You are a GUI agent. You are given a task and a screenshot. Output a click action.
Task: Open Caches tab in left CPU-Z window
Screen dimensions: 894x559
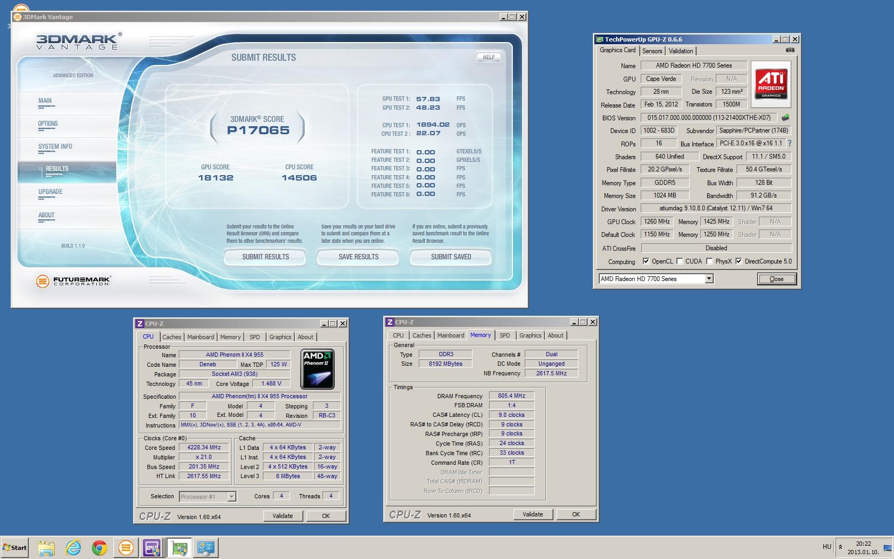[171, 337]
